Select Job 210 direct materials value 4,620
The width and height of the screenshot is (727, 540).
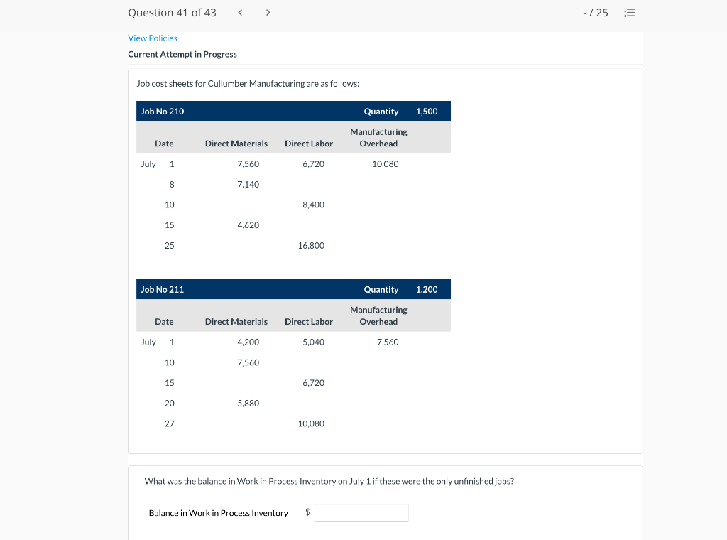(x=248, y=225)
